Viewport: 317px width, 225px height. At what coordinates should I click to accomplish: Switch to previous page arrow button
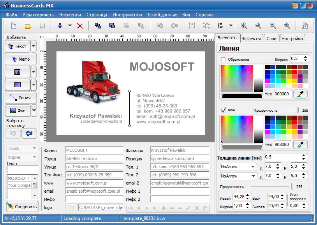click(x=13, y=134)
